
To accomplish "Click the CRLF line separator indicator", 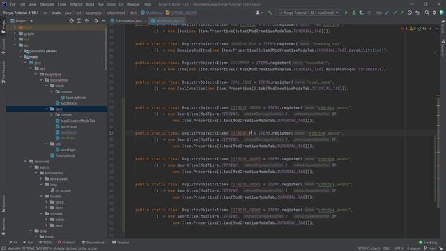I will 387,248.
